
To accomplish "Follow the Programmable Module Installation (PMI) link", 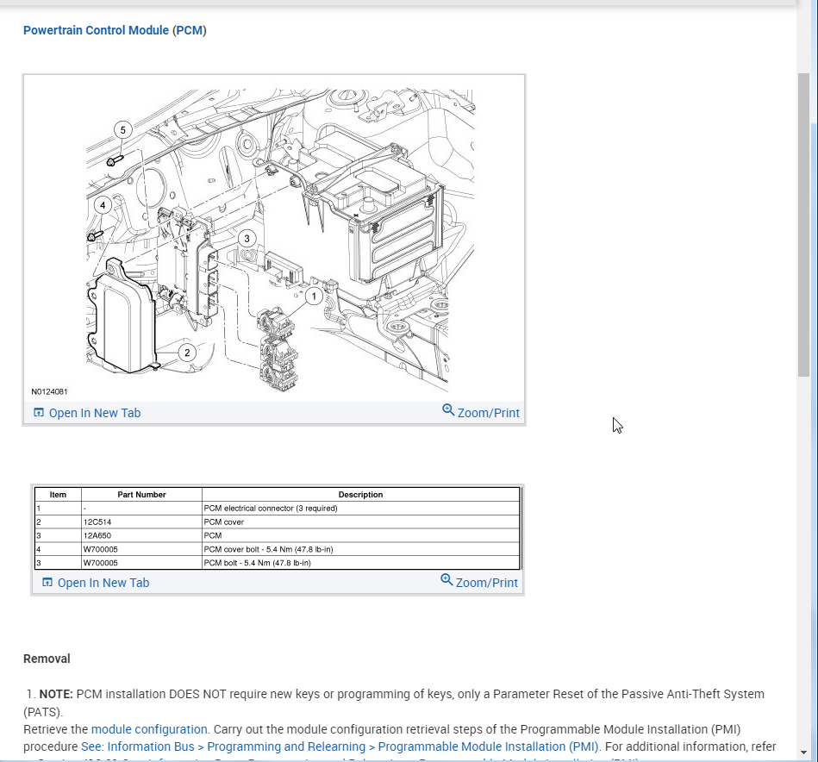I will point(339,746).
